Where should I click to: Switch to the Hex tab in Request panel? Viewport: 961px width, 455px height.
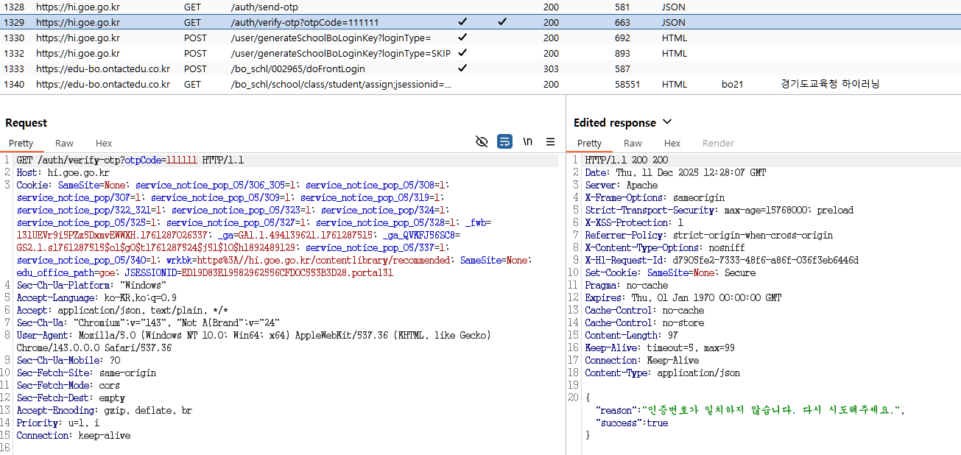pos(104,144)
